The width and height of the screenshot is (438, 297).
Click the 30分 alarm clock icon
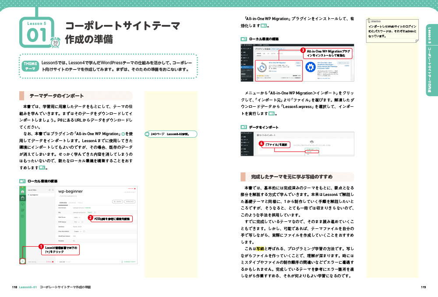[x=56, y=42]
